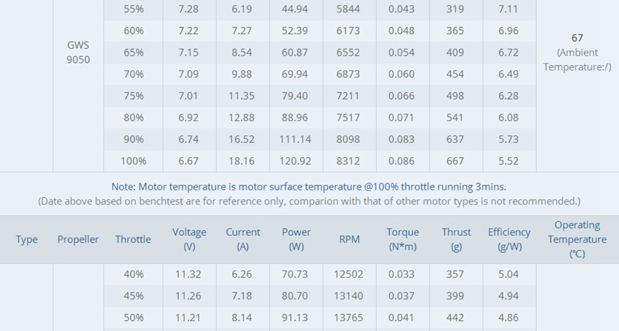Click the 8312 RPM value
Image resolution: width=619 pixels, height=331 pixels.
pyautogui.click(x=349, y=161)
